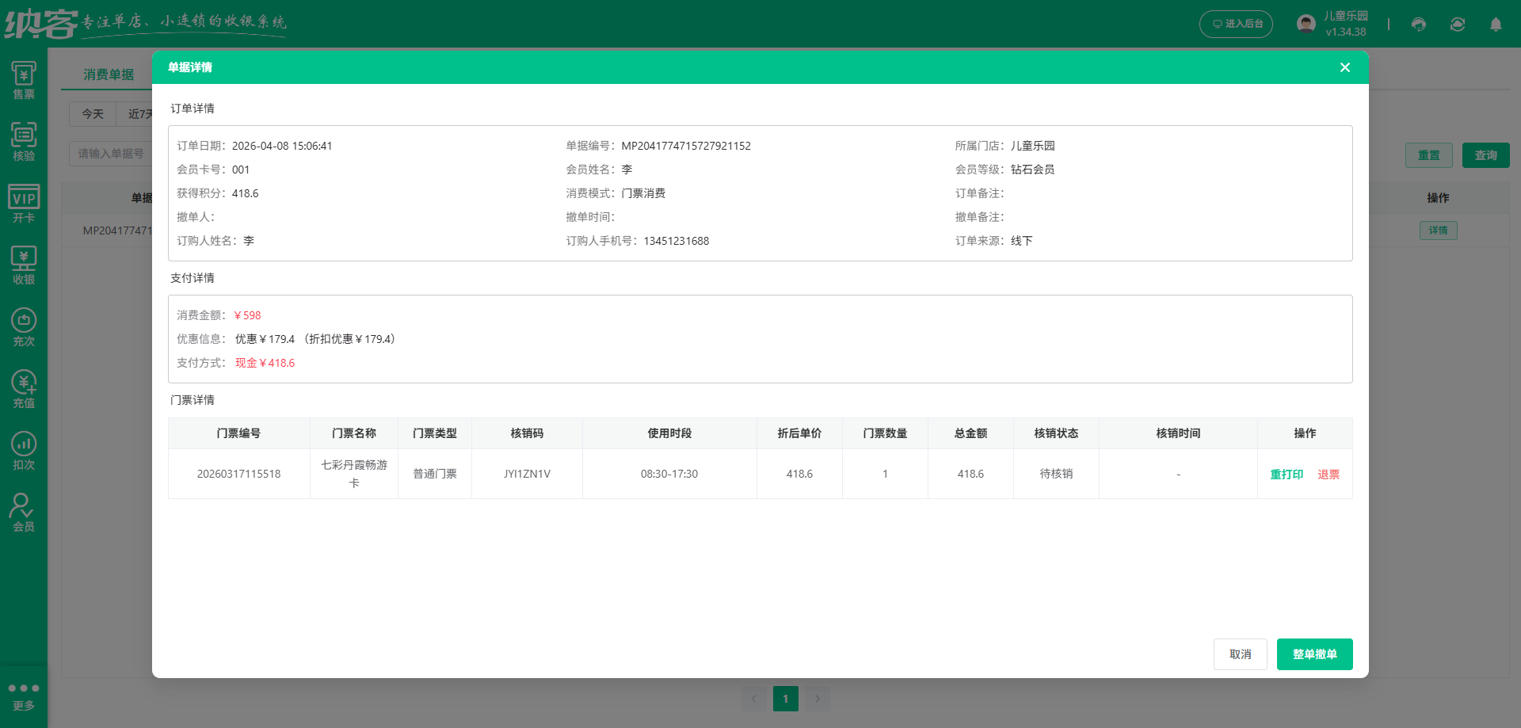Close the 单据详情 dialog

(x=1344, y=67)
